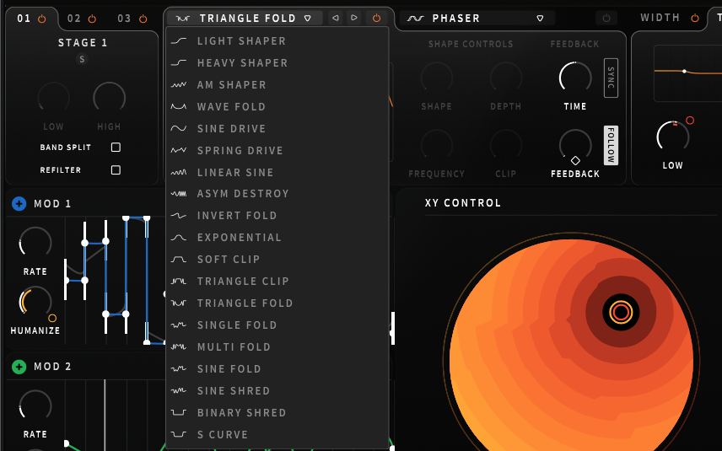Viewport: 722px width, 451px height.
Task: Go to next distortion type arrow
Action: [354, 18]
